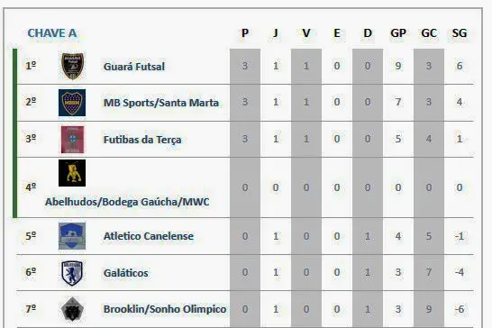Image resolution: width=492 pixels, height=328 pixels.
Task: Click the GP goals-for column header
Action: coord(398,33)
